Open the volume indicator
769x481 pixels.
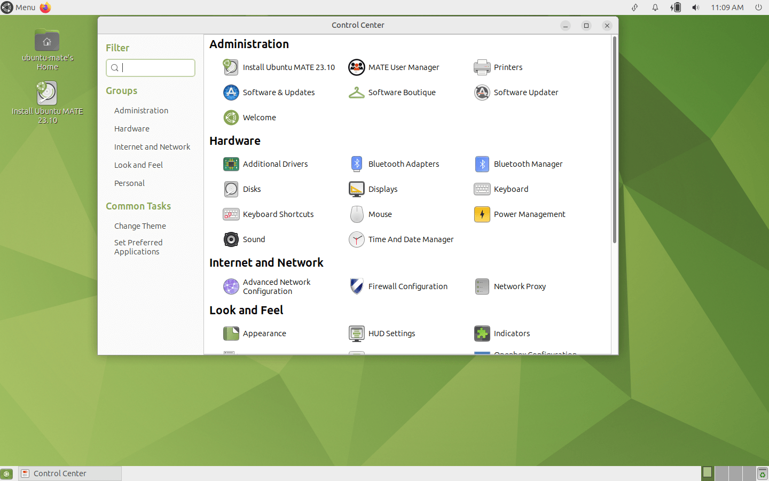tap(695, 7)
